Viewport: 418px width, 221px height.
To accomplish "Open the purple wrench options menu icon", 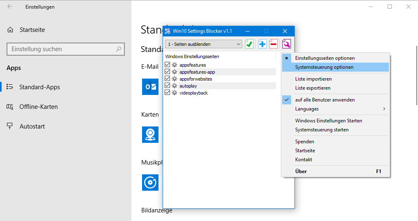I will (286, 44).
